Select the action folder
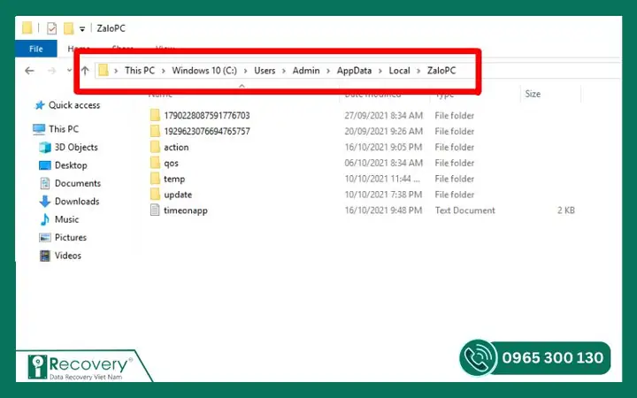 point(176,147)
